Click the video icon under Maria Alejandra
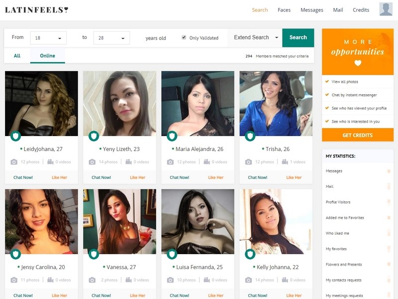This screenshot has width=398, height=299. 206,162
